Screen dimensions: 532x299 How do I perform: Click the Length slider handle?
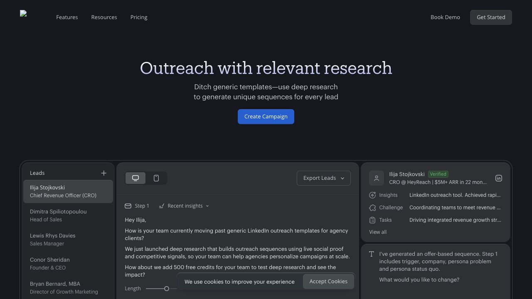point(166,289)
